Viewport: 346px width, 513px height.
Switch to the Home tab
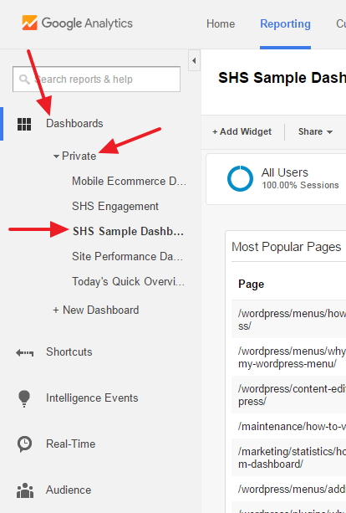pos(221,24)
